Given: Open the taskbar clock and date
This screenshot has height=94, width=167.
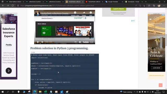Looking at the screenshot, I should pyautogui.click(x=158, y=92).
